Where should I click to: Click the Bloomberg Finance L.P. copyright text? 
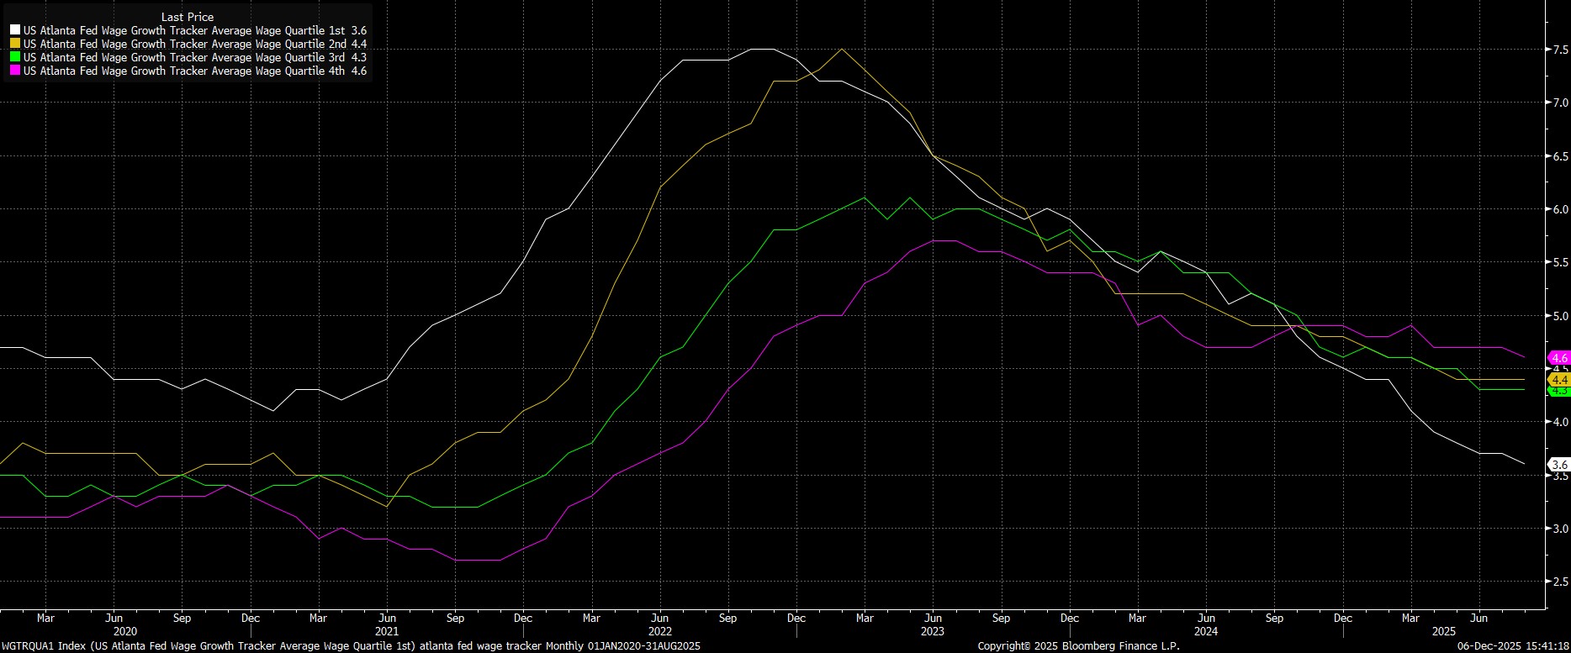tap(1078, 646)
